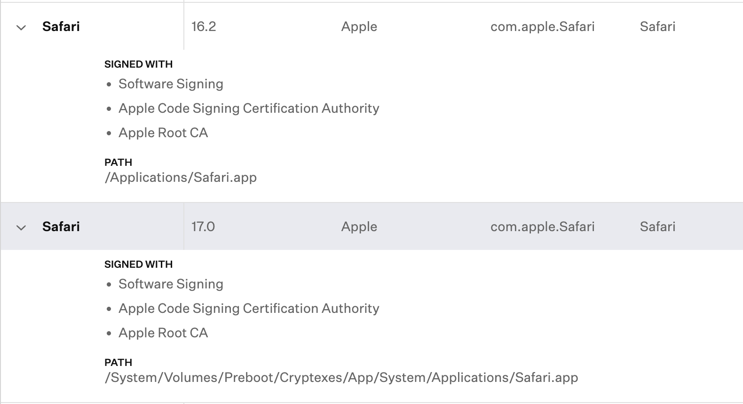Click the Cryptexes Safari.app path under Safari 17.0
This screenshot has width=743, height=404.
(341, 378)
